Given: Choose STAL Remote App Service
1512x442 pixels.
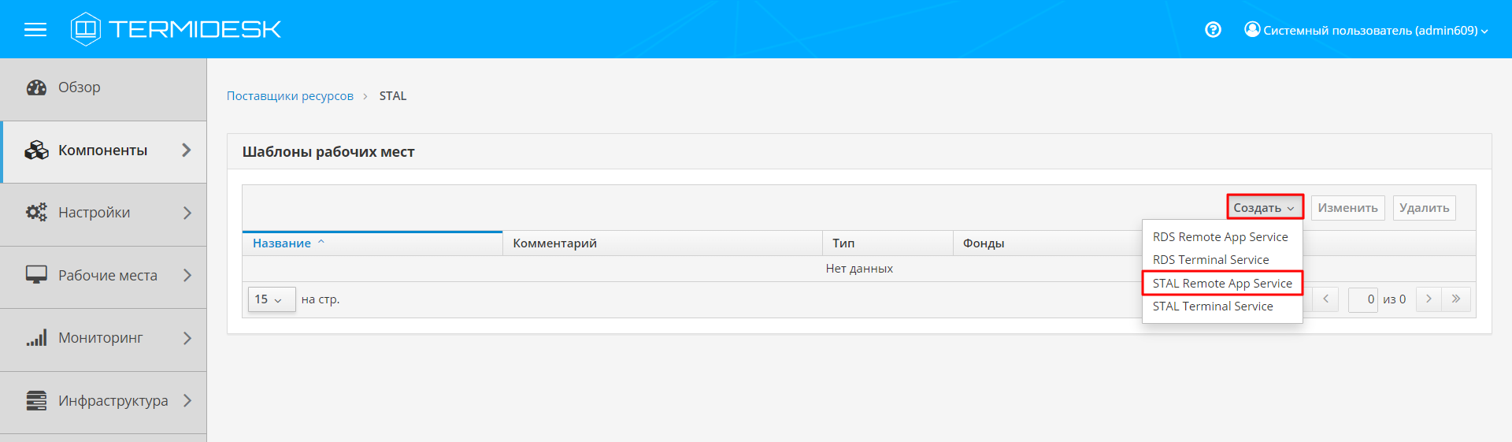Looking at the screenshot, I should tap(1221, 283).
